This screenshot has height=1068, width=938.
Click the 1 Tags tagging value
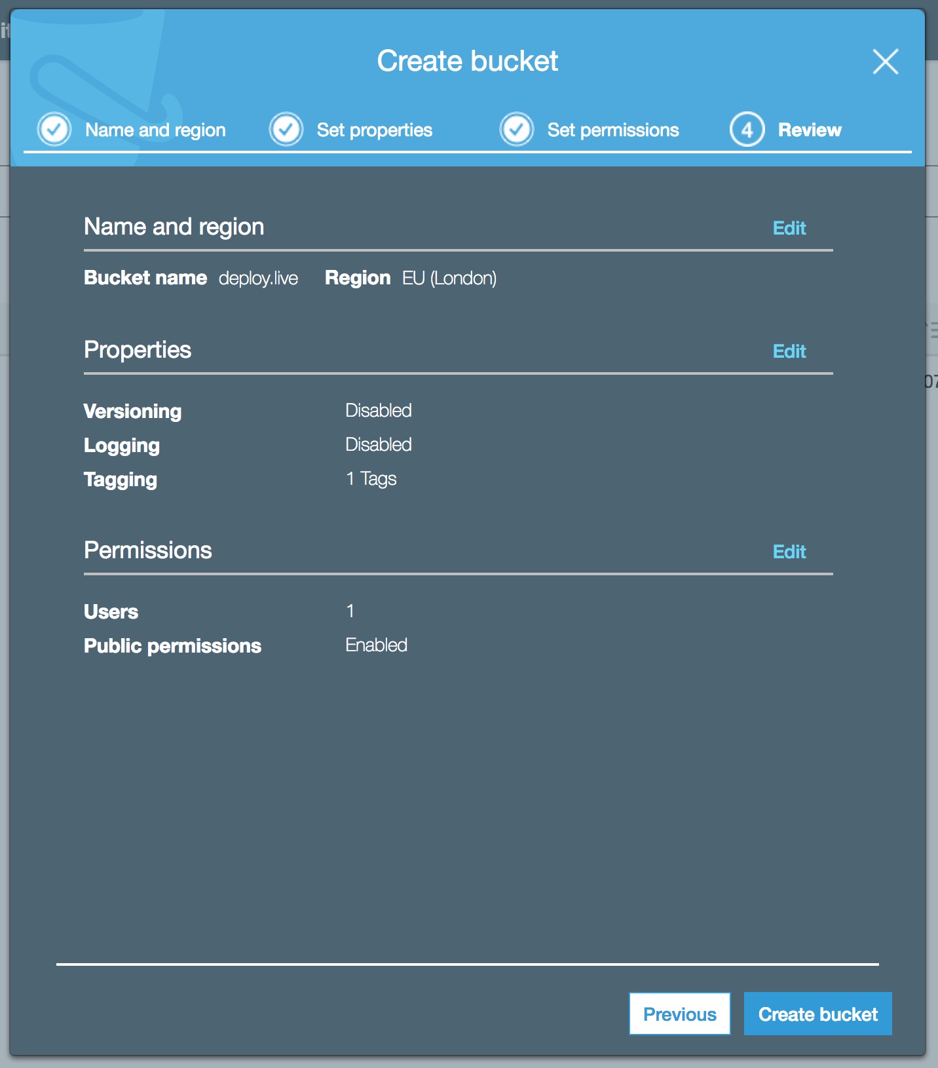click(371, 479)
